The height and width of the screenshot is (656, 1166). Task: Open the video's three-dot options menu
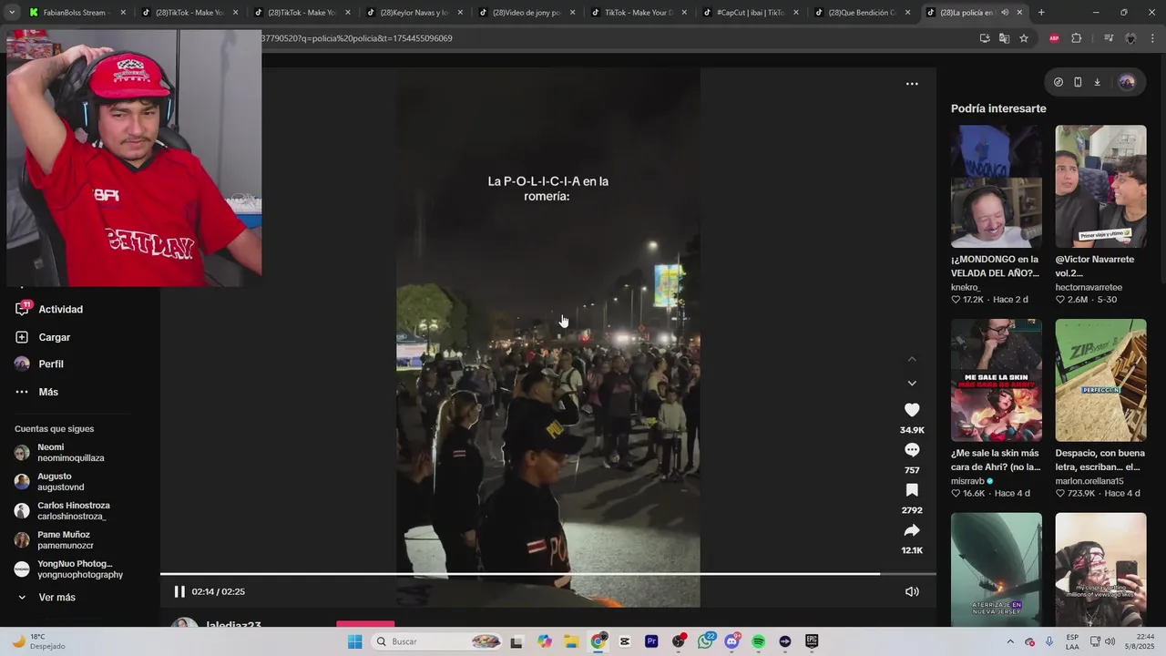[x=912, y=84]
